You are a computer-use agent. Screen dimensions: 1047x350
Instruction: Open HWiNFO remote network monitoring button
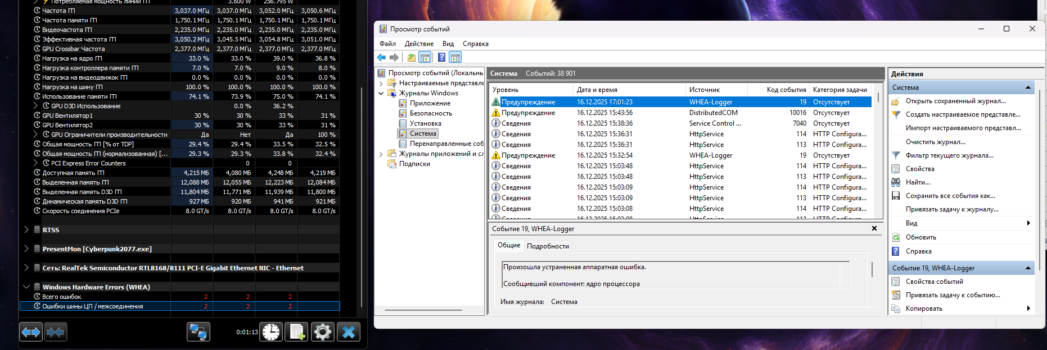coord(198,332)
